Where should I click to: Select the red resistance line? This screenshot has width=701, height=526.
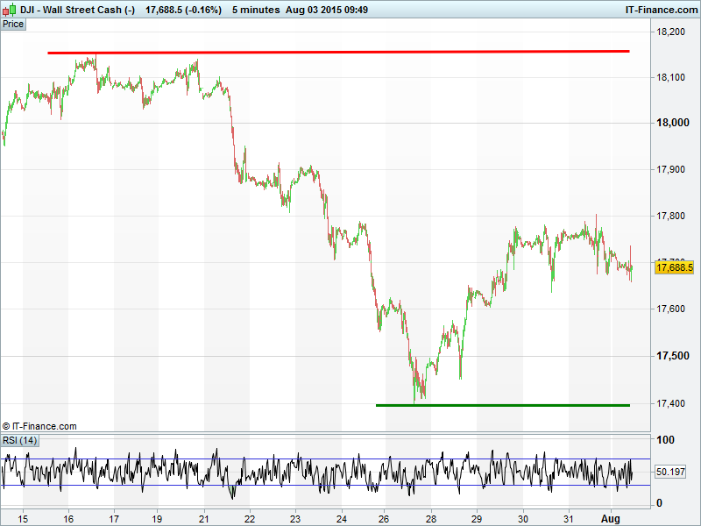[338, 53]
